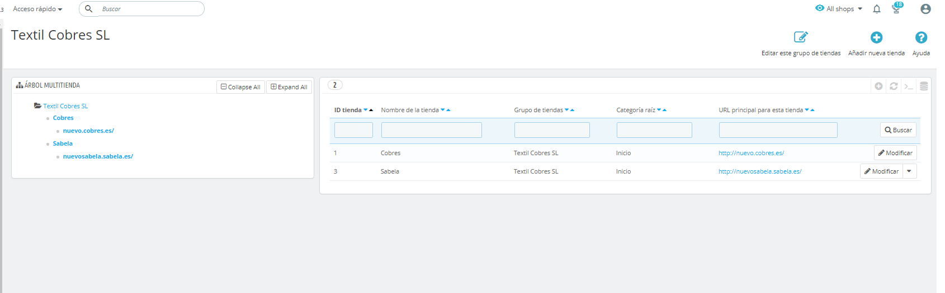Click the Buscar filter button
The width and height of the screenshot is (945, 293).
898,130
